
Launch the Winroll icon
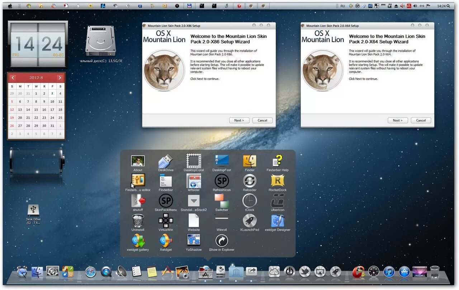[x=222, y=218]
